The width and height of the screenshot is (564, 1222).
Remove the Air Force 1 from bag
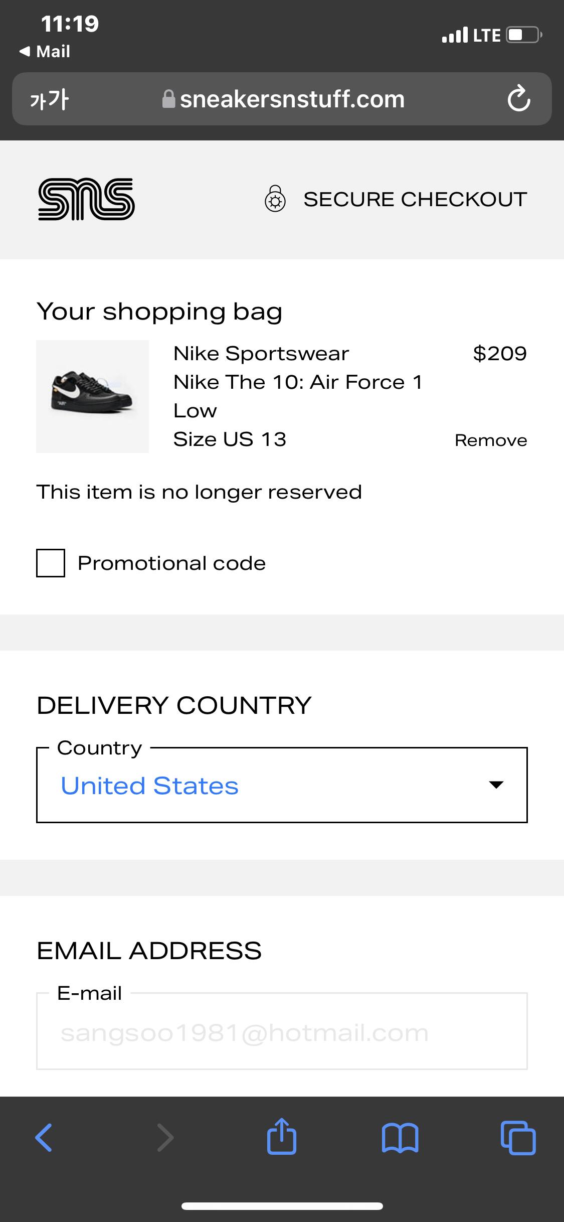pyautogui.click(x=490, y=440)
